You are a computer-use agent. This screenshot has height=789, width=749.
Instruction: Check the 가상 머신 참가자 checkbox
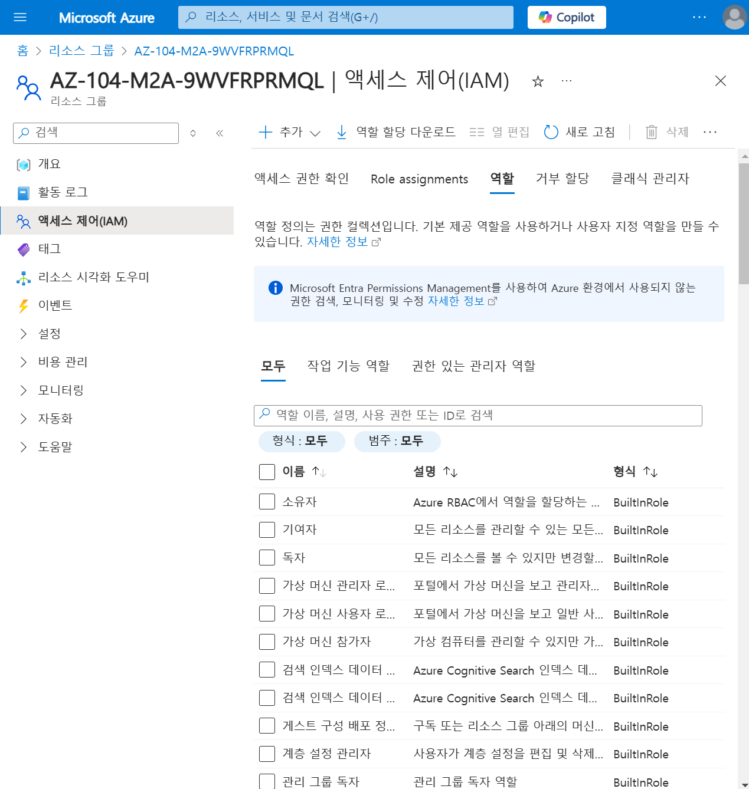[x=267, y=642]
